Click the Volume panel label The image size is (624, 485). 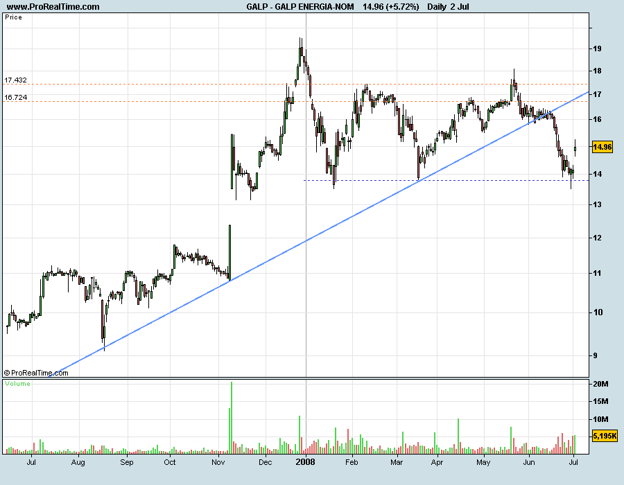pyautogui.click(x=17, y=384)
